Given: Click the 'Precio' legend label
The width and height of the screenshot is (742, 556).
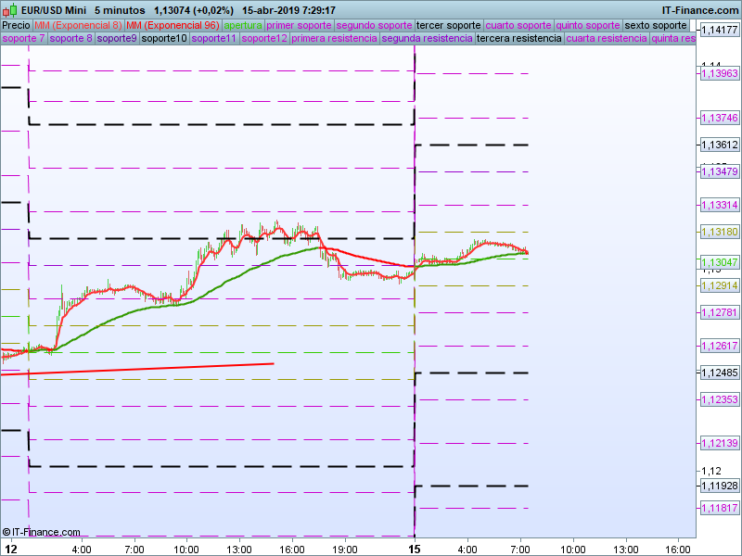Looking at the screenshot, I should 17,25.
